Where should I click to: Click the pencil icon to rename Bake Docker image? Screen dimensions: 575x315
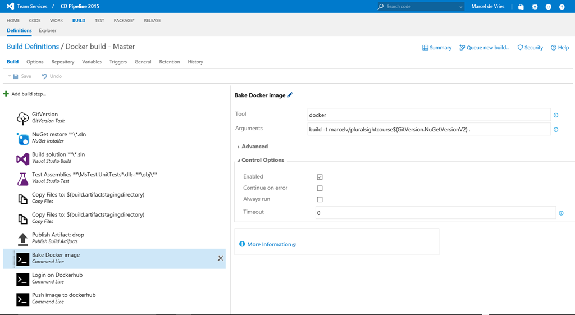pos(290,95)
